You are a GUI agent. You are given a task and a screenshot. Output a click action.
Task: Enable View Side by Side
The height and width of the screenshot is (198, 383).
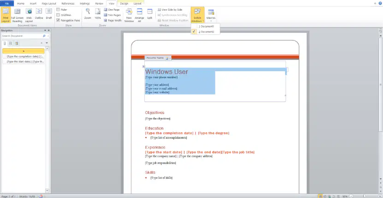click(170, 10)
